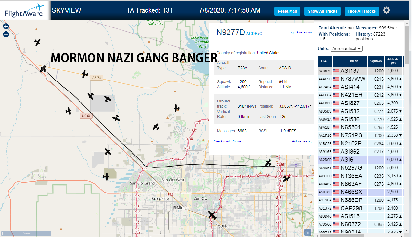Click the Reset Map button
The width and height of the screenshot is (412, 237).
[x=287, y=11]
